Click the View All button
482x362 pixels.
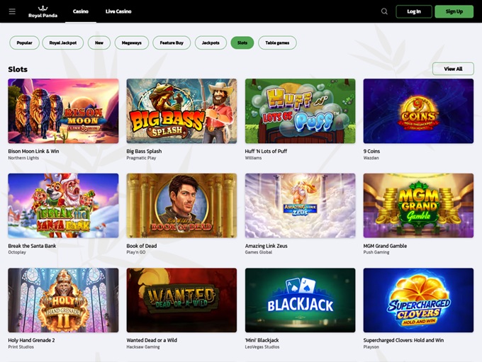coord(453,69)
